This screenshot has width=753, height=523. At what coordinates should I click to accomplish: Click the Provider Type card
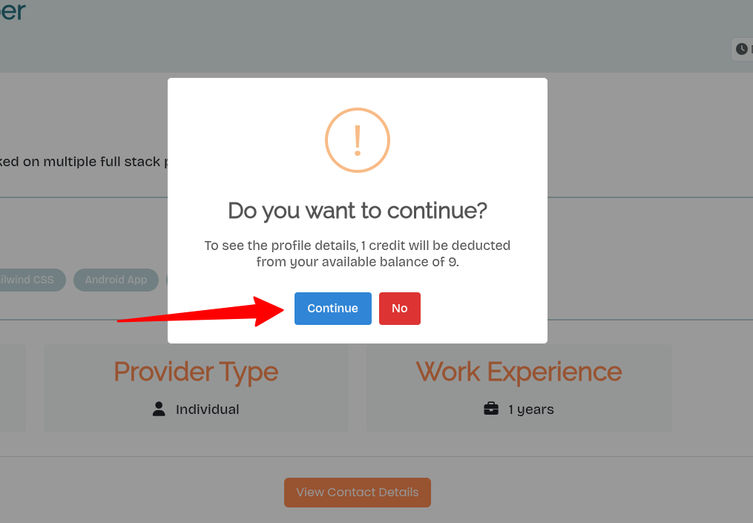196,387
